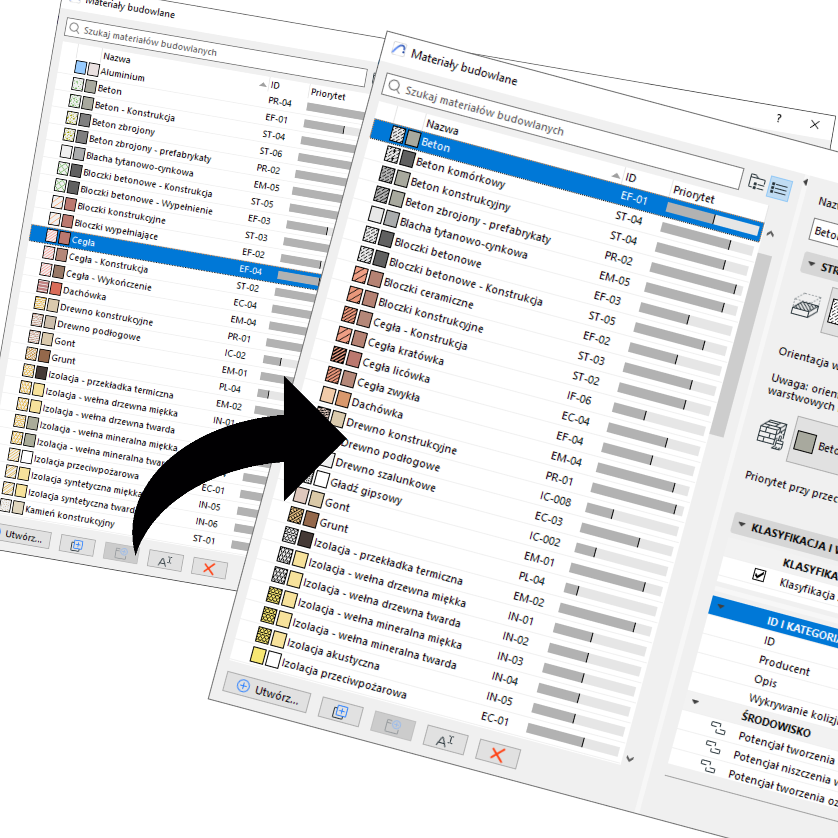Click the new folder icon in front dialog
Screen dimensions: 838x838
pyautogui.click(x=393, y=725)
